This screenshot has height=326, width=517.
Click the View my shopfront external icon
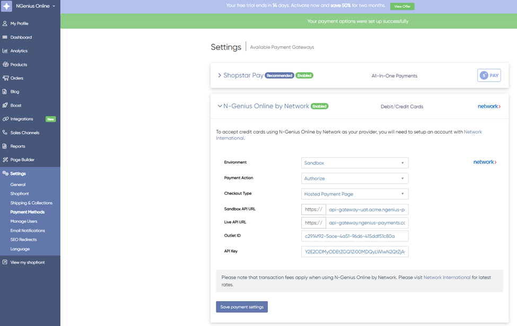pos(5,262)
